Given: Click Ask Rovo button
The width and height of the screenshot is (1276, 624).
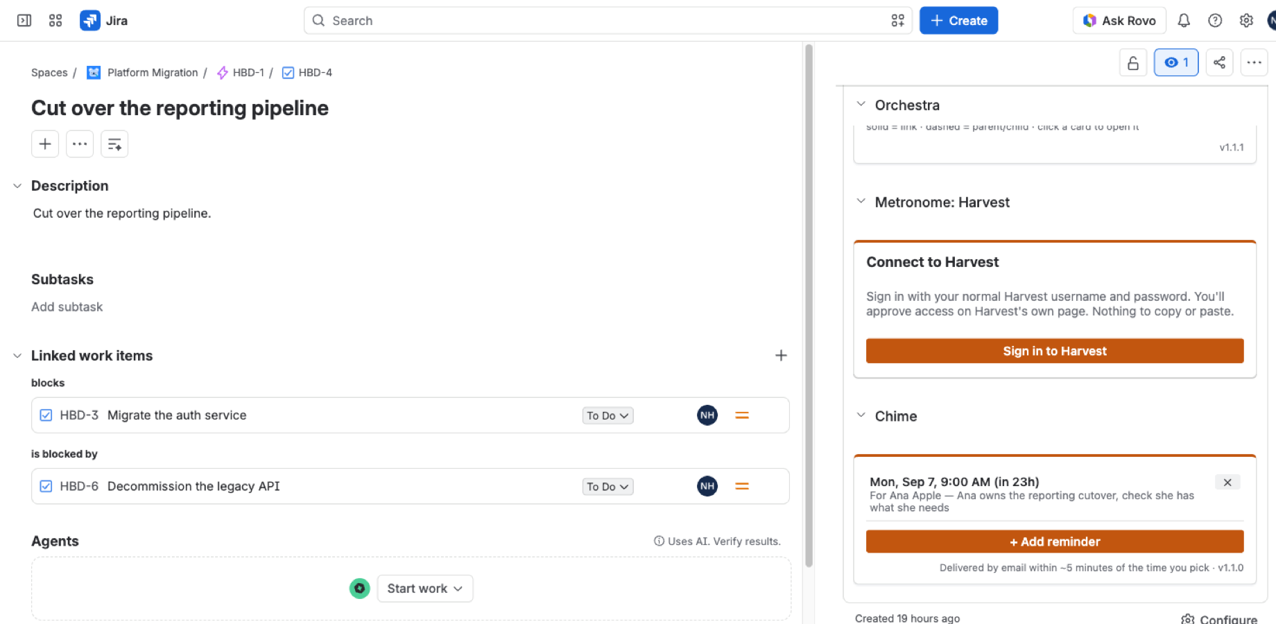Looking at the screenshot, I should coord(1119,21).
